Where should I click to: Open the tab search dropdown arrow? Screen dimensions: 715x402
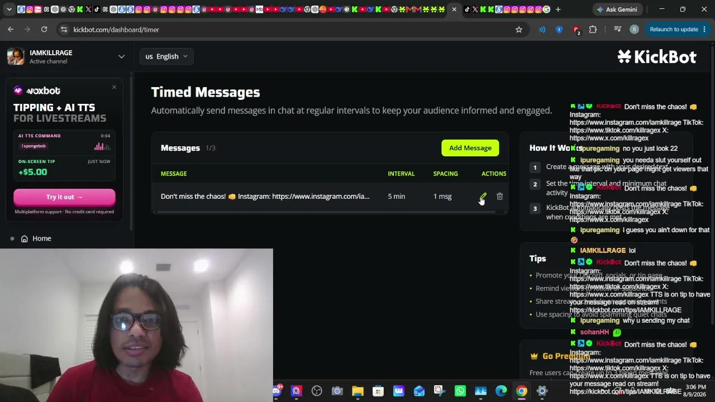coord(9,9)
